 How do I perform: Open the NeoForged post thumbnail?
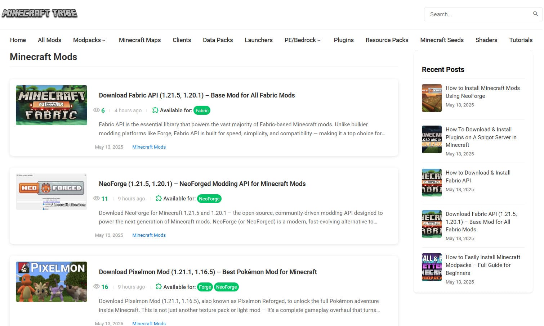tap(52, 191)
